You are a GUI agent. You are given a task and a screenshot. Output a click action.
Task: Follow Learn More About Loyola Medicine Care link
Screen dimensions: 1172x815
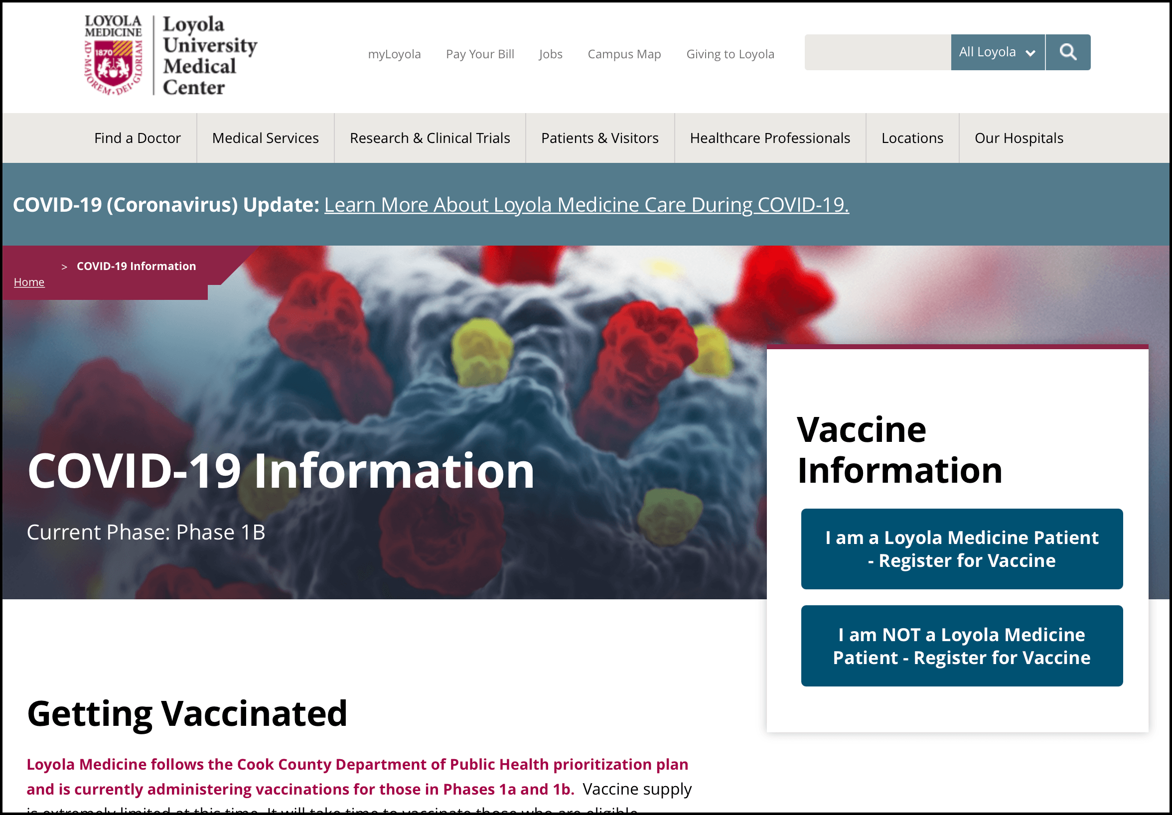tap(586, 205)
